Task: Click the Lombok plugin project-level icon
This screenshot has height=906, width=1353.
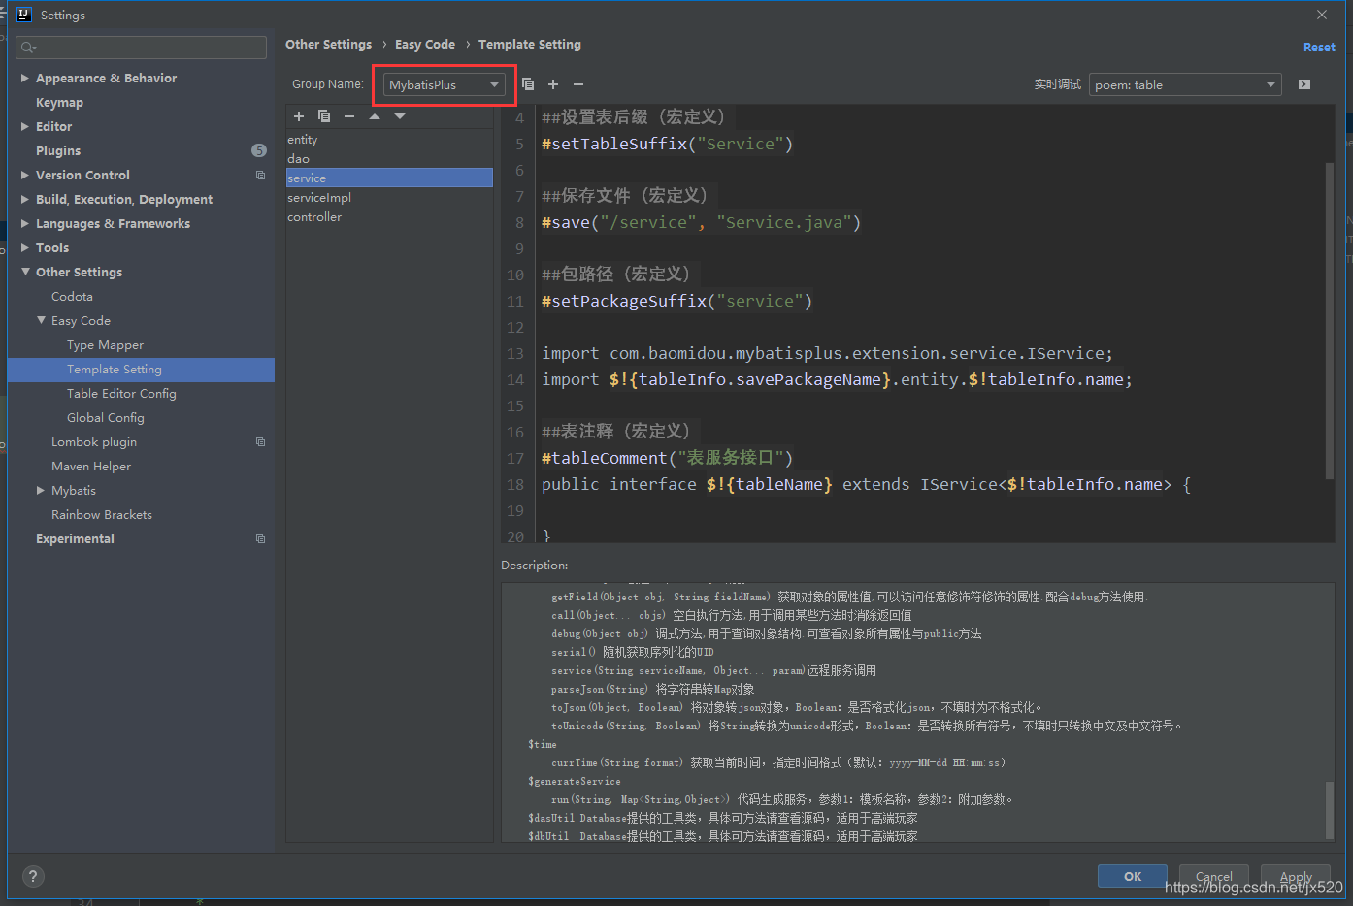Action: (260, 442)
